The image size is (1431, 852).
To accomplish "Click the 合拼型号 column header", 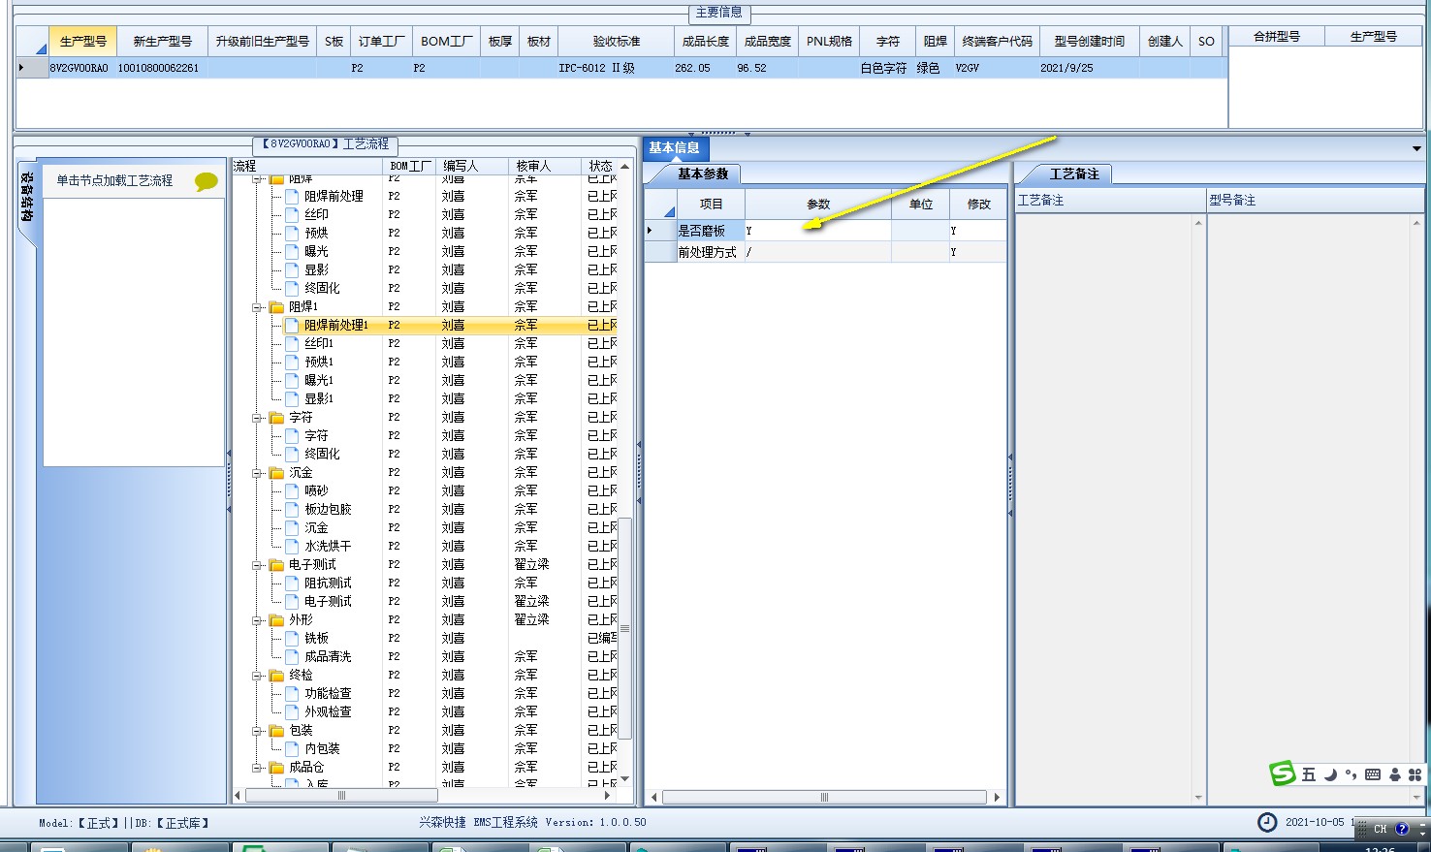I will [x=1276, y=37].
